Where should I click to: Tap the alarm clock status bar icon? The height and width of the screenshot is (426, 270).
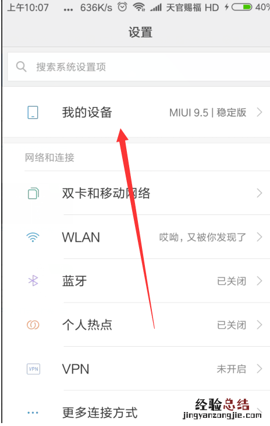coord(122,7)
